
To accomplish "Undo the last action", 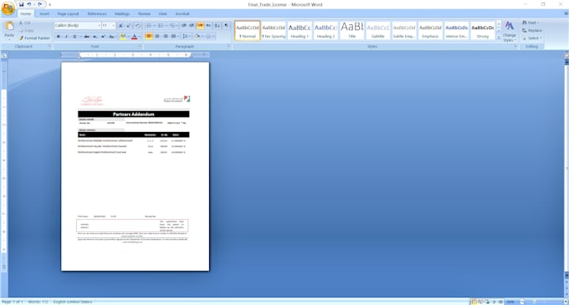I will [x=29, y=4].
